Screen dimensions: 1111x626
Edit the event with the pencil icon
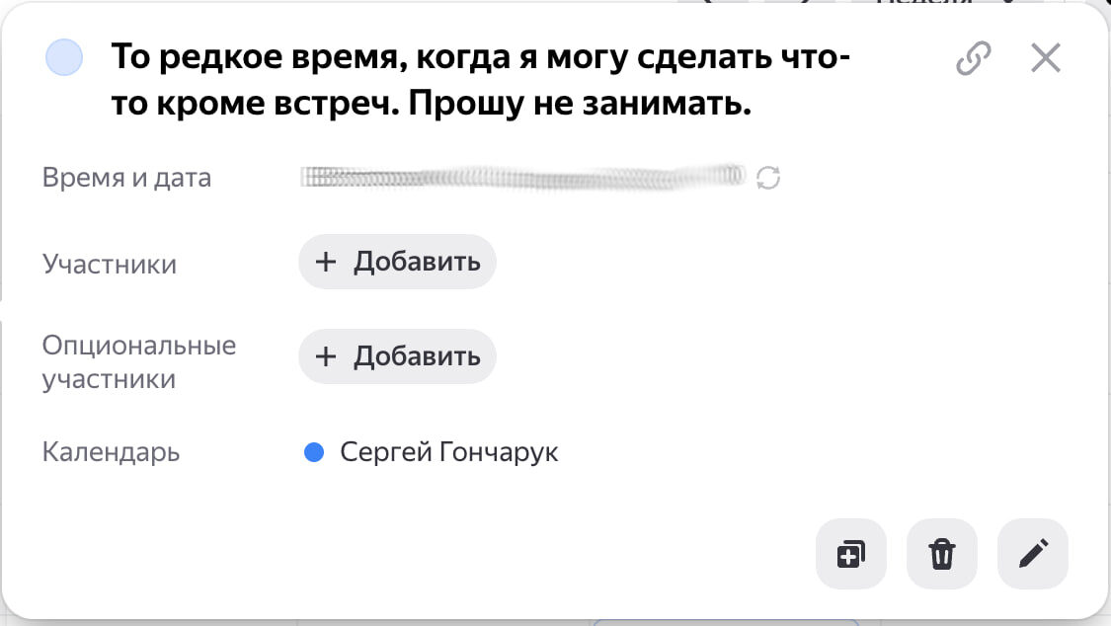[1033, 554]
